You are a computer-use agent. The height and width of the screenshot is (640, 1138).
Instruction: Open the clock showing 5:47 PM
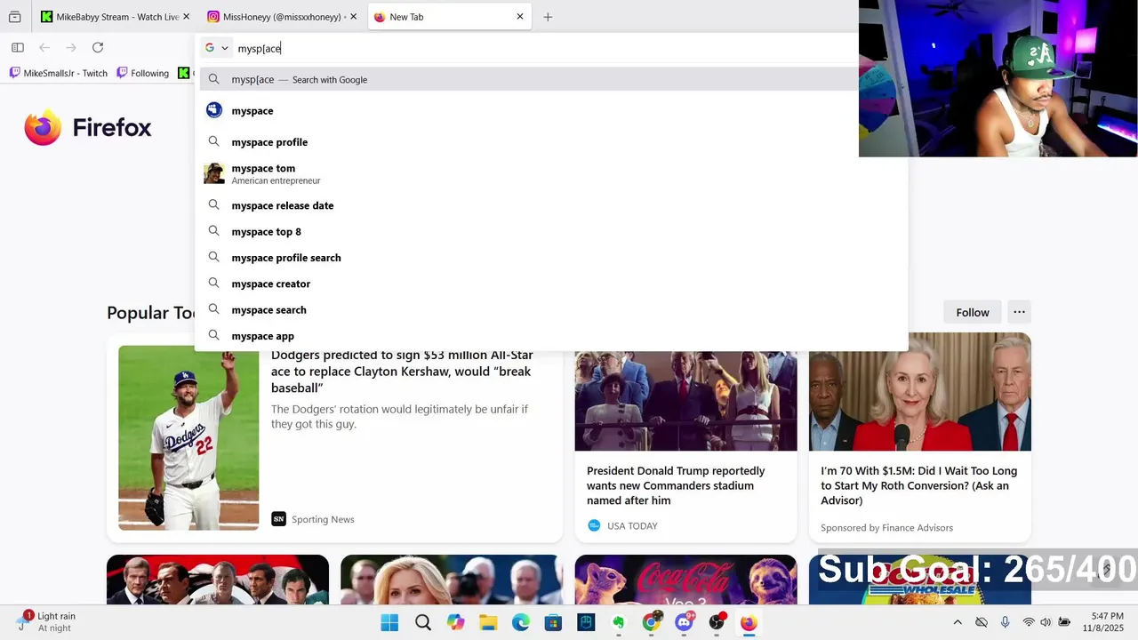pos(1103,622)
